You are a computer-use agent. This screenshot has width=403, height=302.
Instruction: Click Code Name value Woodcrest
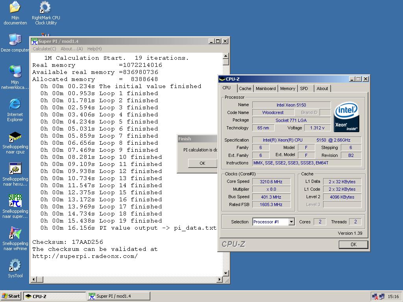click(273, 112)
